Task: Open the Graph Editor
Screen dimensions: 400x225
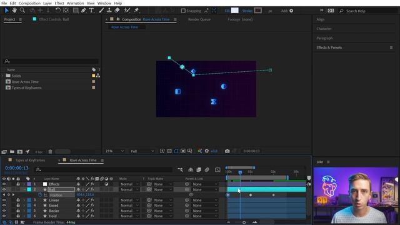Action: [x=217, y=169]
